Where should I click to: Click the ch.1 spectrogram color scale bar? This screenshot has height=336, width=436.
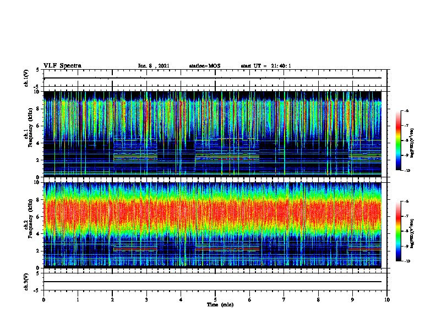tap(398, 141)
